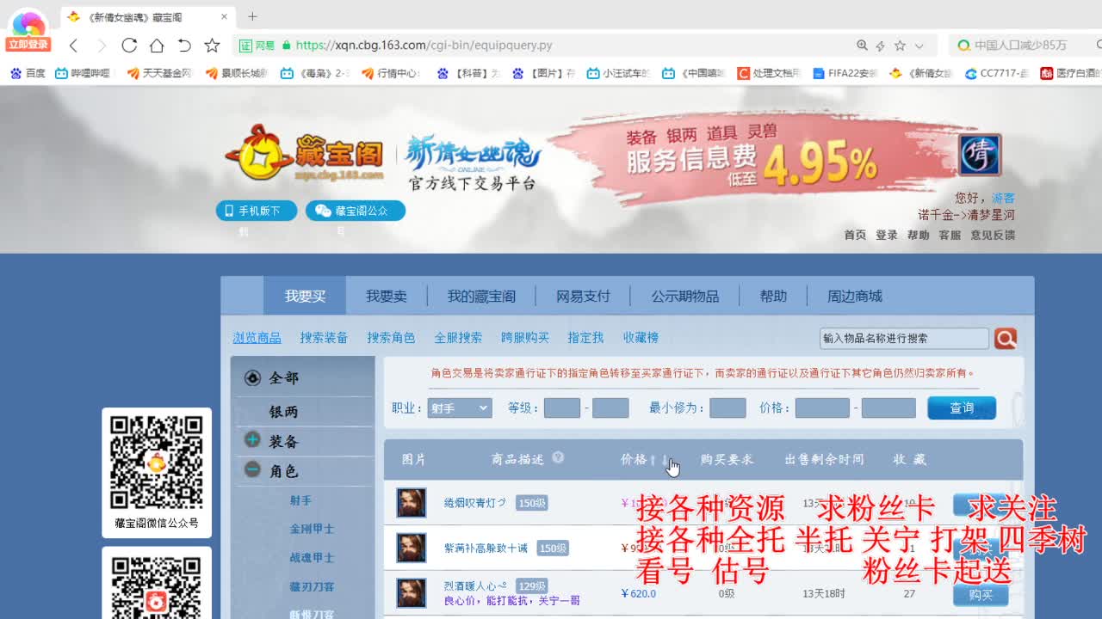1102x619 pixels.
Task: Click the 手机版下载 button
Action: (x=257, y=211)
